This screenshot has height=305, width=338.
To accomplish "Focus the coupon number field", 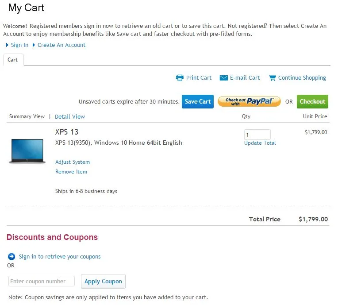I will pos(42,282).
